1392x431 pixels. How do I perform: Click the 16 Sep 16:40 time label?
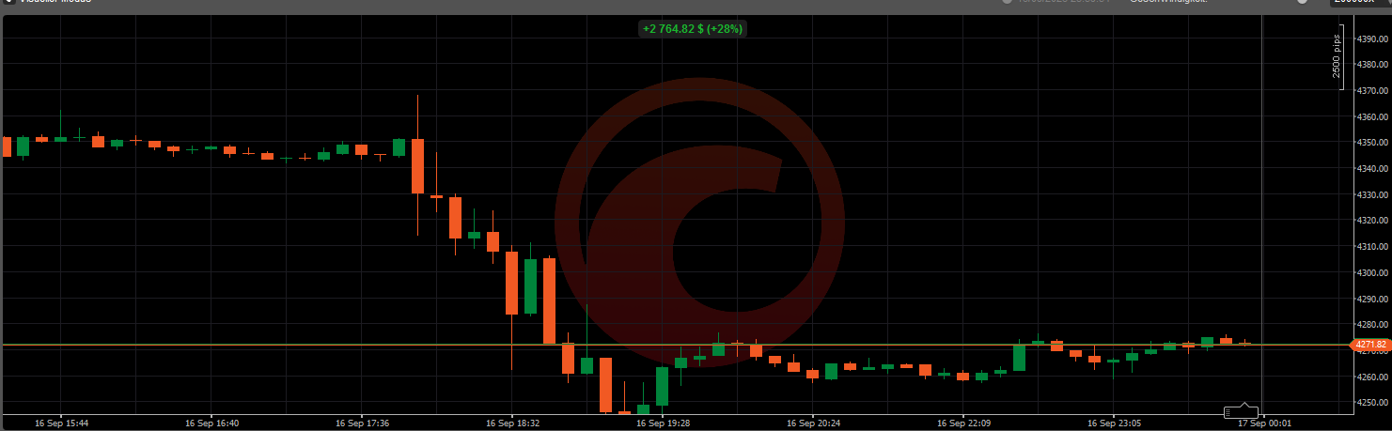pos(211,423)
